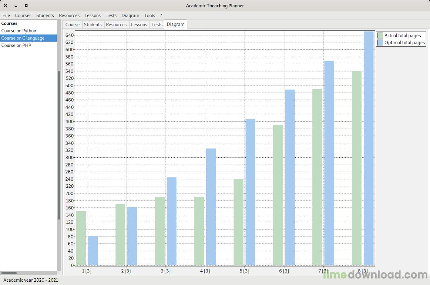This screenshot has width=430, height=285.
Task: Open the Resources menu
Action: click(69, 15)
